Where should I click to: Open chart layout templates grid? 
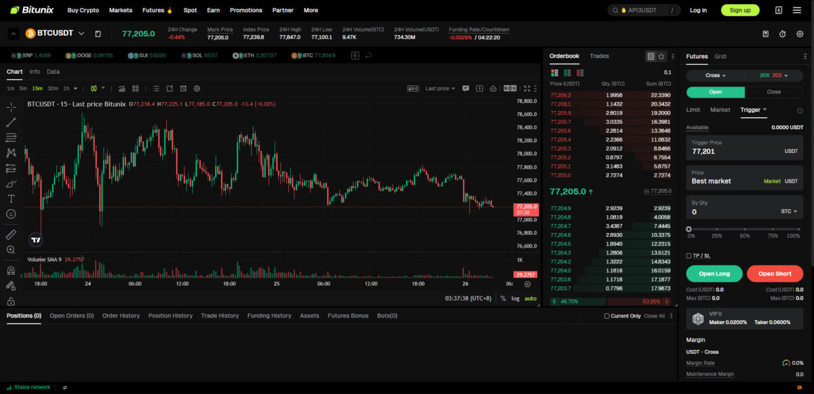(x=136, y=88)
